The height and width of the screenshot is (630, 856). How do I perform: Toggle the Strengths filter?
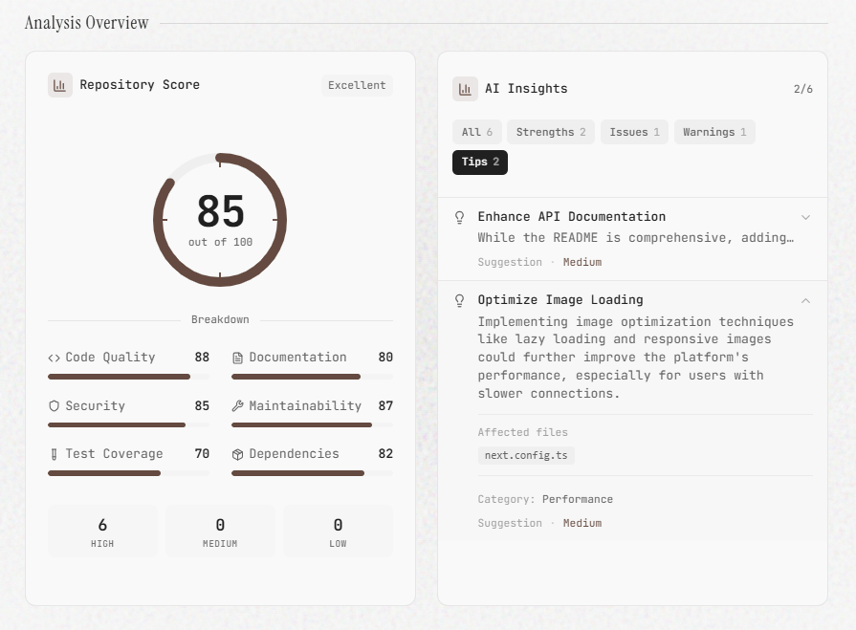(550, 132)
